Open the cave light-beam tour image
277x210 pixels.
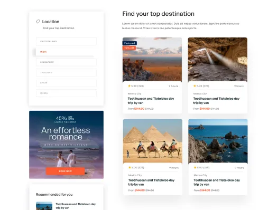(x=218, y=60)
